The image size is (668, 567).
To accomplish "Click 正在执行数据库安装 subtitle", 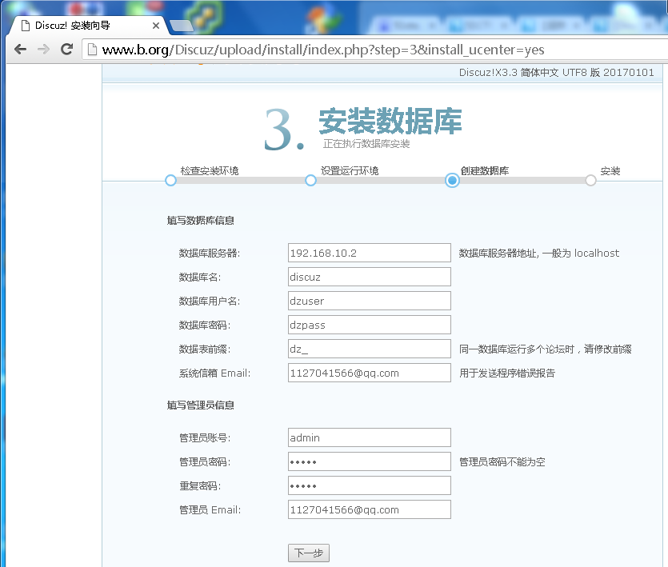I will [366, 144].
